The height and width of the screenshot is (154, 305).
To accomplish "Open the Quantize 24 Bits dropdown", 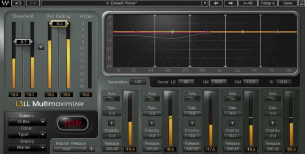I will (x=27, y=122).
